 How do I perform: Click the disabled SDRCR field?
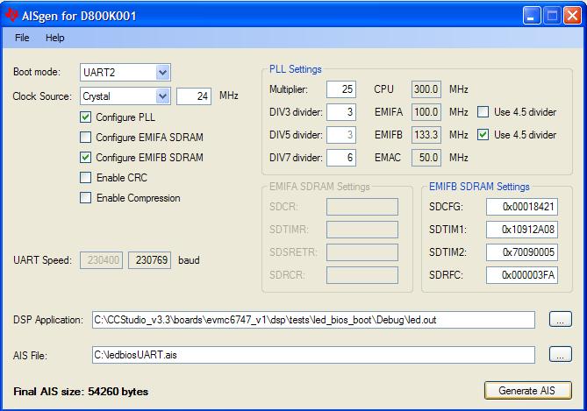(362, 275)
